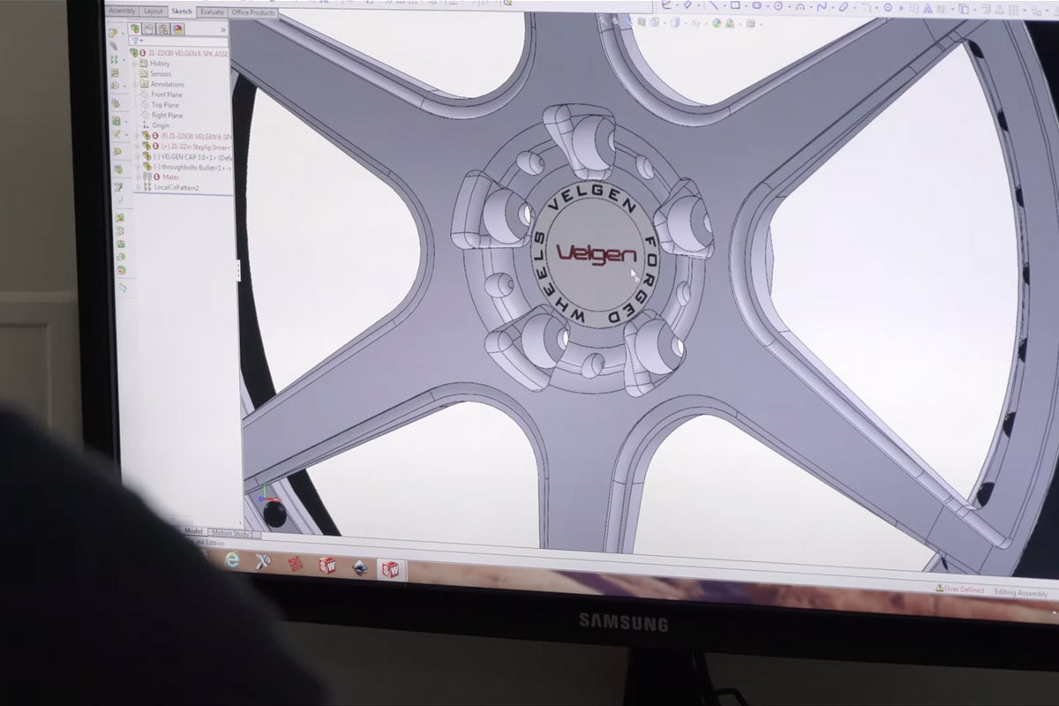
Task: Launch SolidWorks from the Windows taskbar
Action: (x=327, y=566)
